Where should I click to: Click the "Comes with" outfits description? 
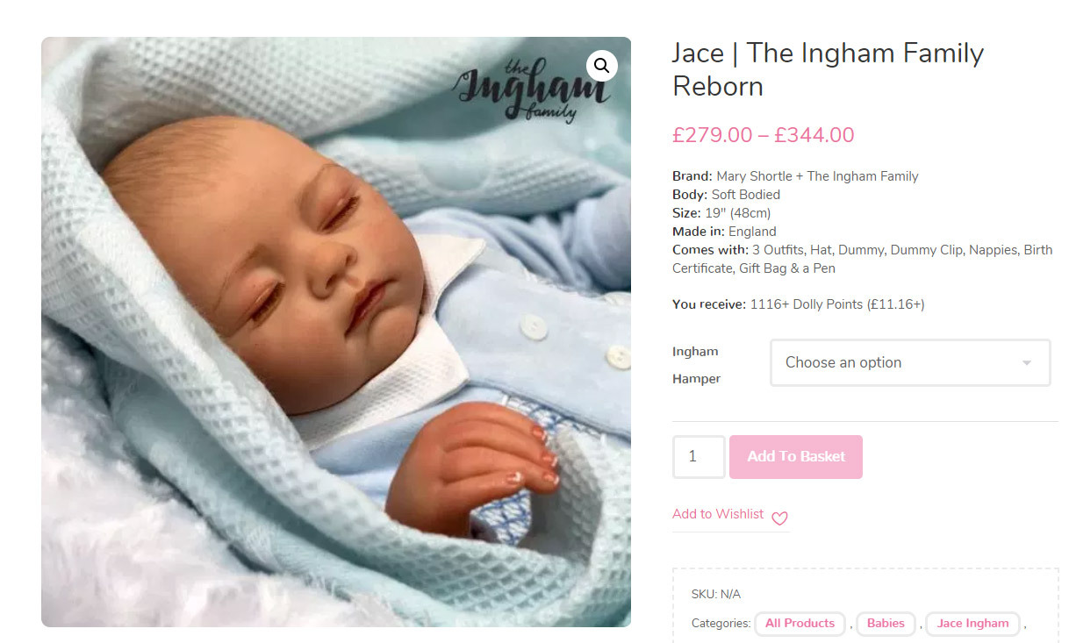(863, 259)
